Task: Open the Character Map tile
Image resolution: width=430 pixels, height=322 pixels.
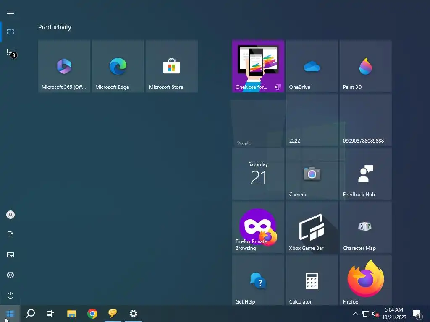Action: click(366, 227)
